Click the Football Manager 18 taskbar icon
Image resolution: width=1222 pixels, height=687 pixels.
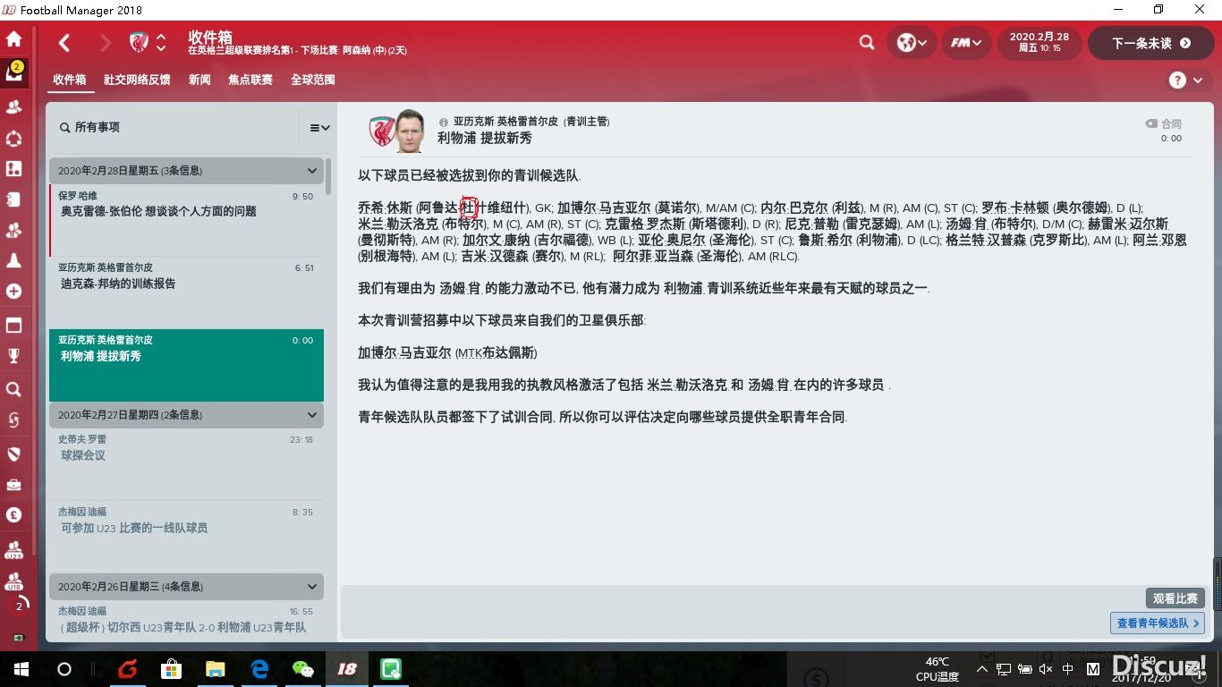point(347,669)
